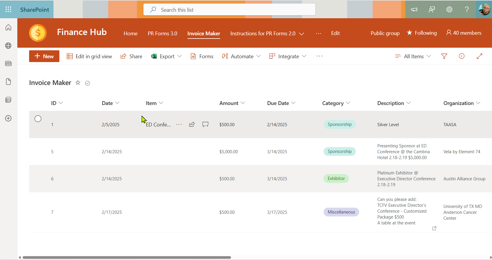Open the PR Forms 3.0 nav tab
Viewport: 492px width, 260px height.
[x=163, y=34]
